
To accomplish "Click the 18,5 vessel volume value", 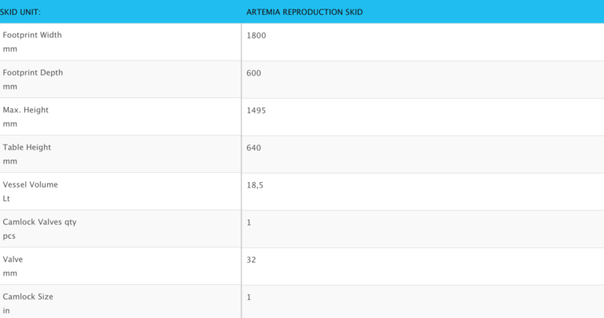I will tap(255, 185).
